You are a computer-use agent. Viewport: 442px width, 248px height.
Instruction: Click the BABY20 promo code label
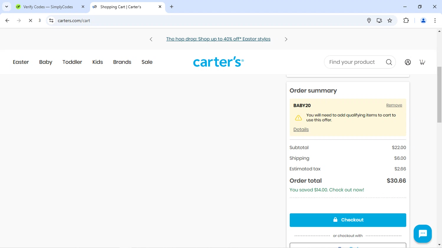point(302,106)
